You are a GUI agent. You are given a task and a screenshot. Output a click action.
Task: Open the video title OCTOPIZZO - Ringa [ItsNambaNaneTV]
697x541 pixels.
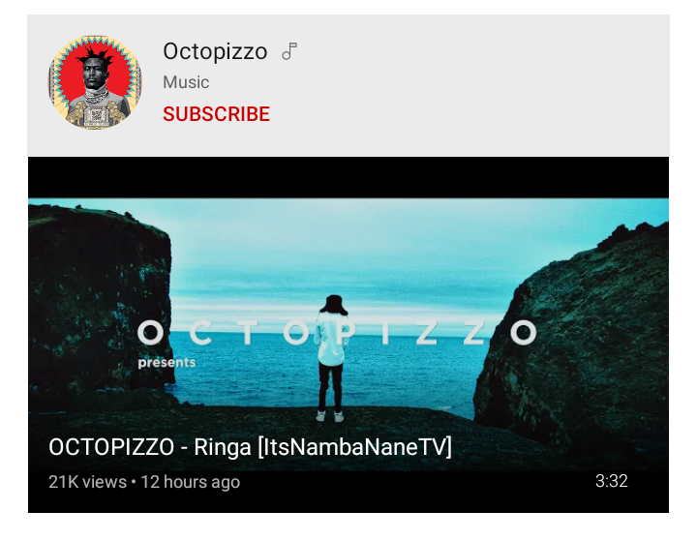(251, 447)
